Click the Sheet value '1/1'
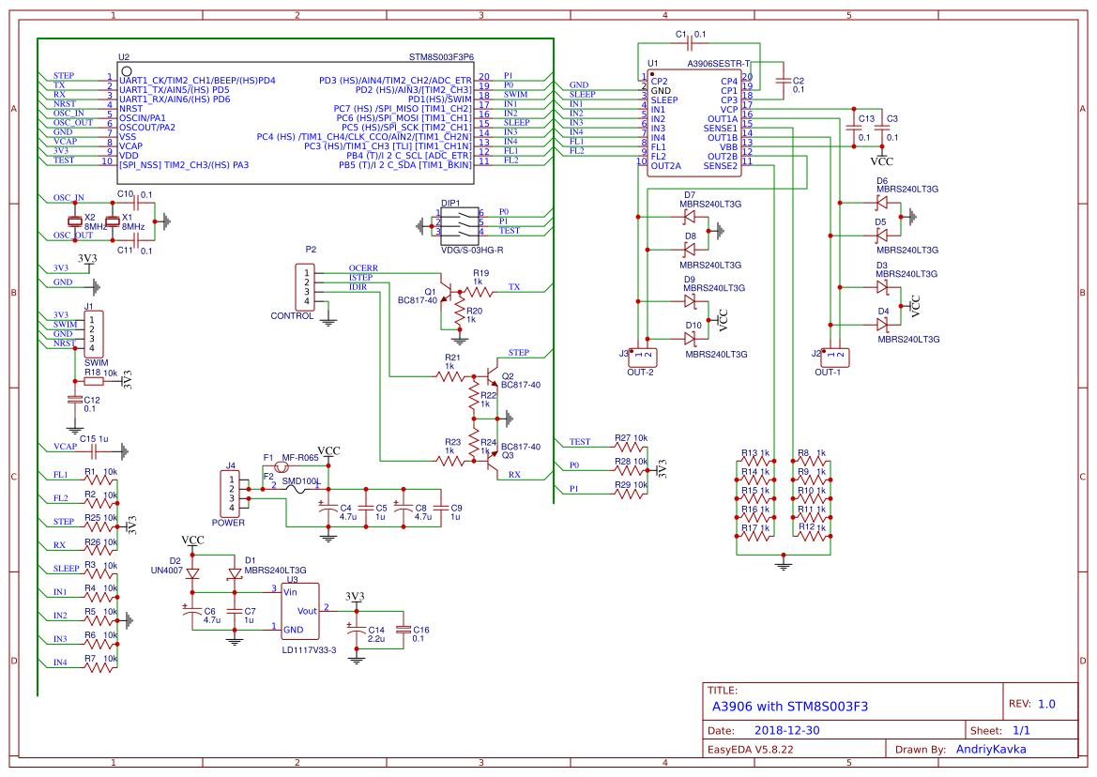 click(1021, 730)
